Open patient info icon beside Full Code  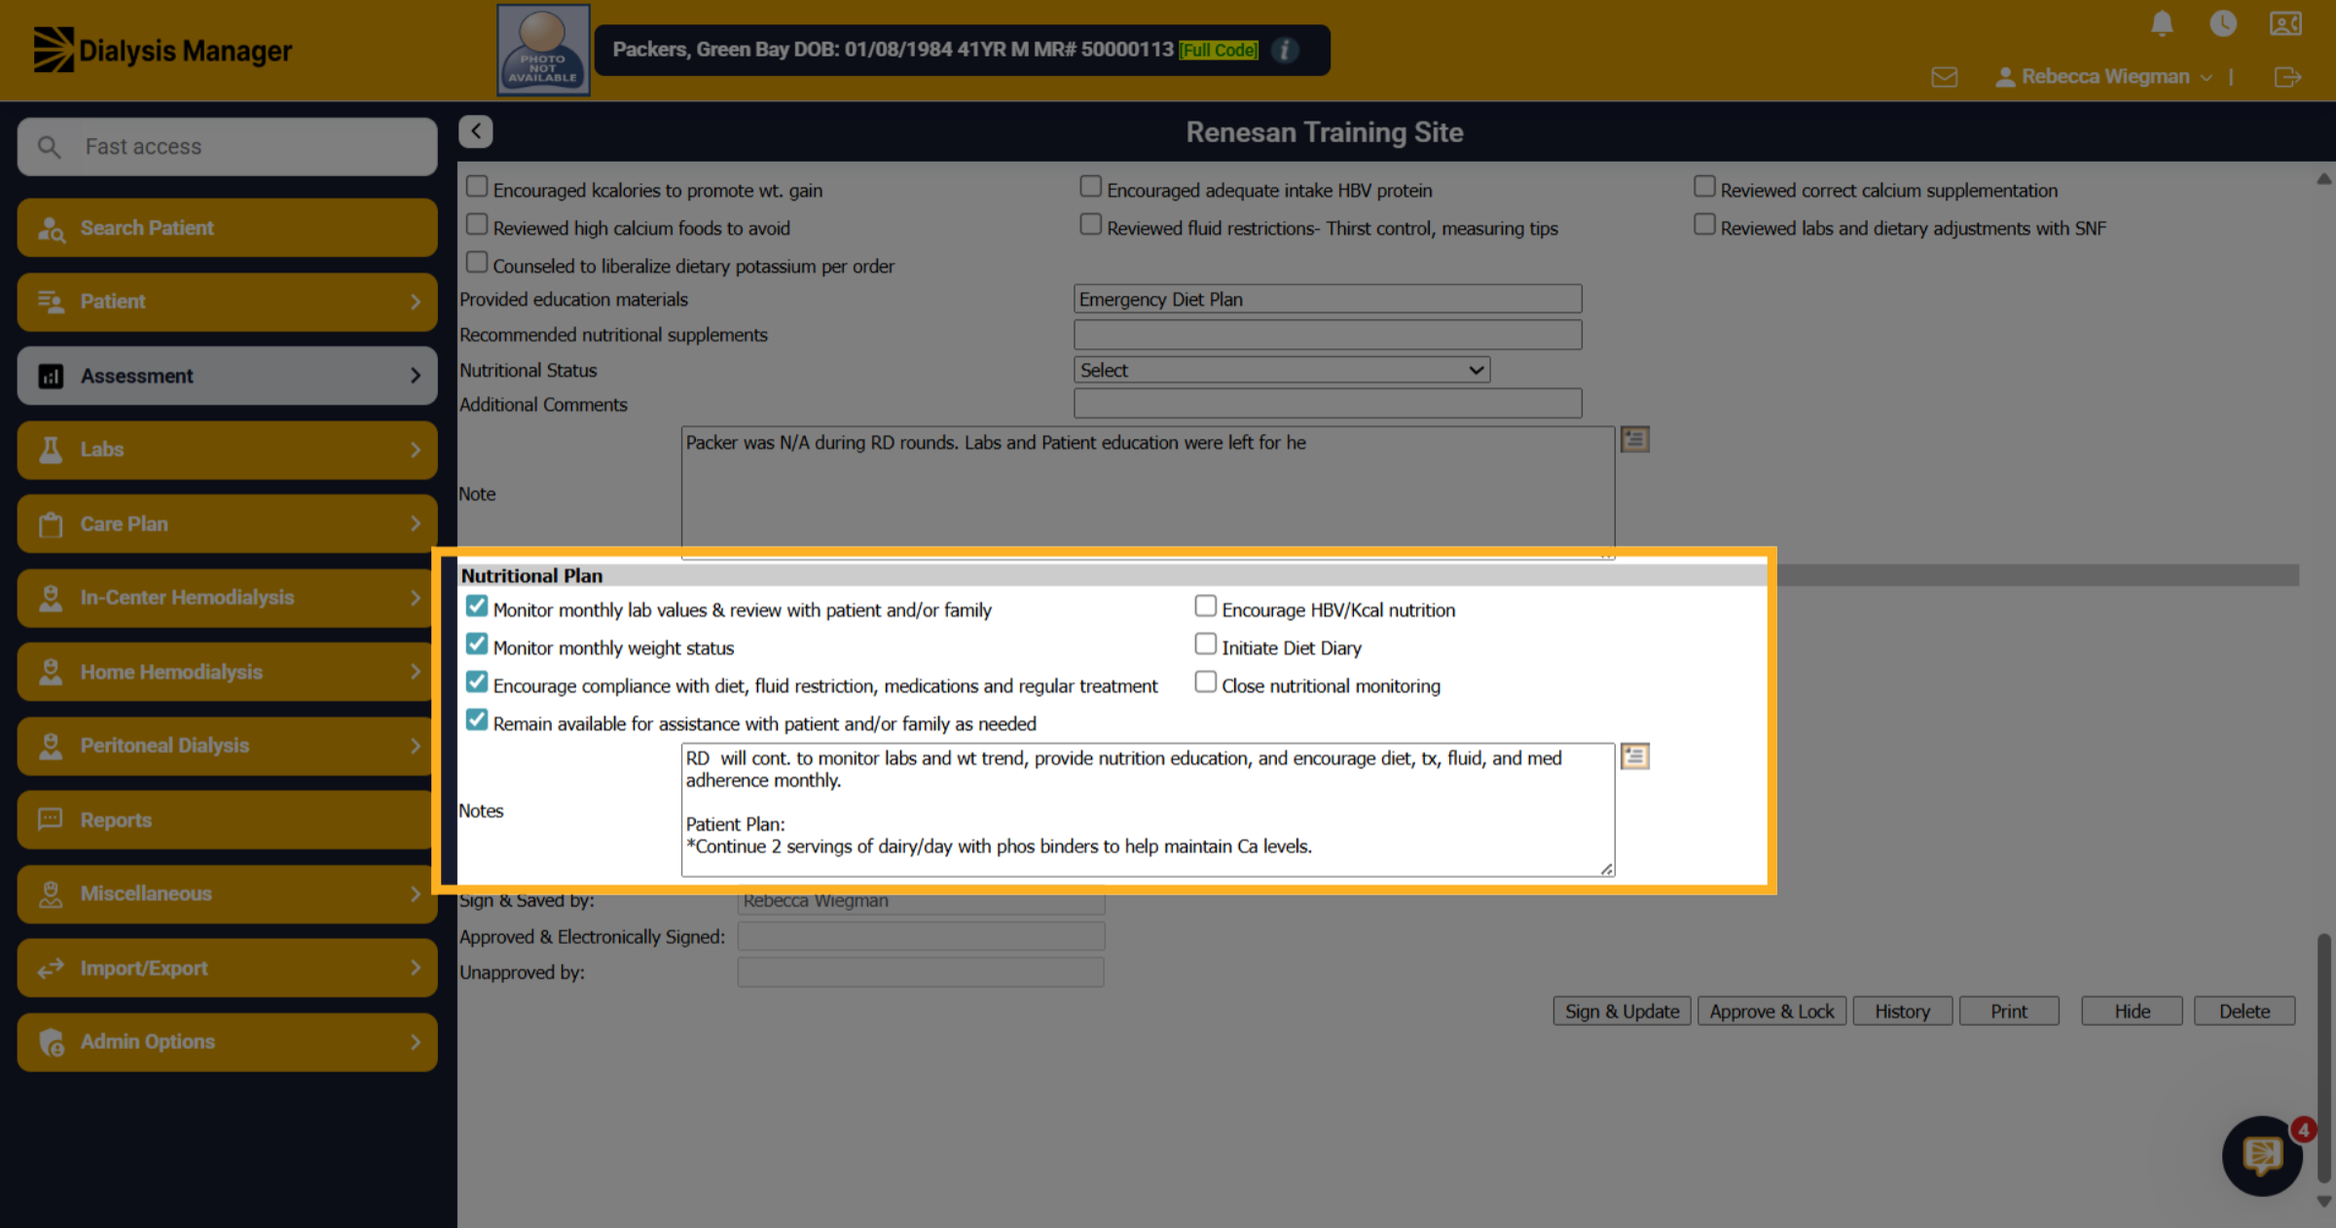point(1286,50)
